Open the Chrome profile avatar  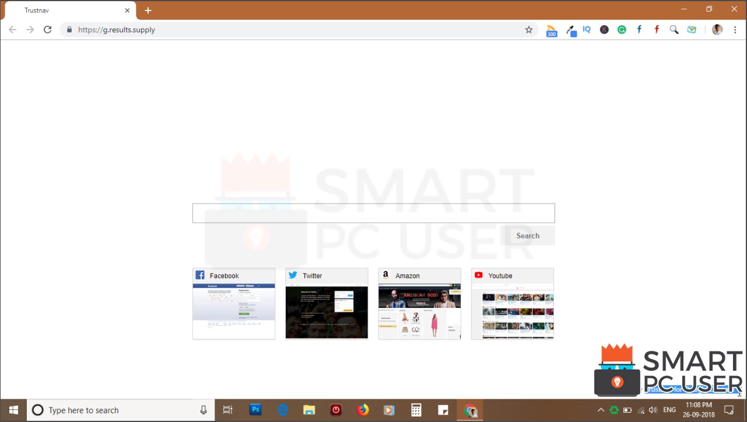tap(717, 30)
